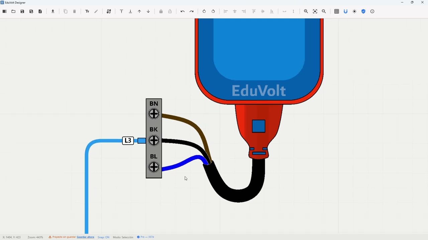Viewport: 428px width, 240px height.
Task: Click the blue ferrule connector at BK terminal
Action: (141, 141)
